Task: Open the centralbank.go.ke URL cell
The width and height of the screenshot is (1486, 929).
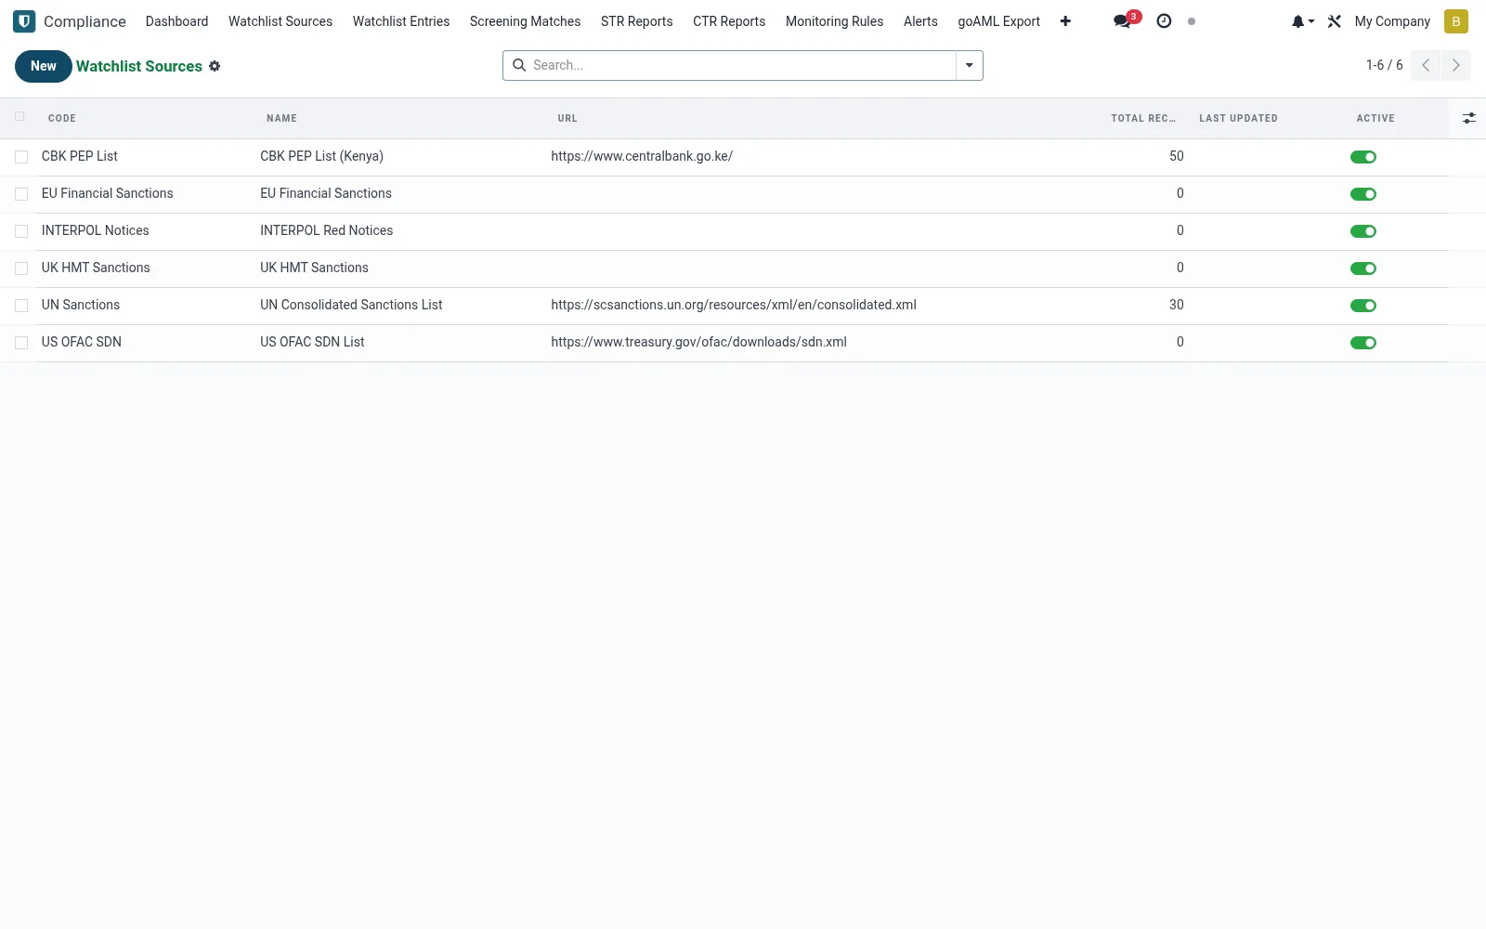Action: (642, 156)
